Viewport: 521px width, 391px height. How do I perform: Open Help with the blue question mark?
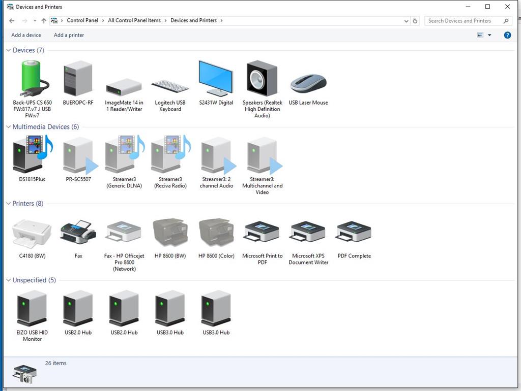point(507,35)
